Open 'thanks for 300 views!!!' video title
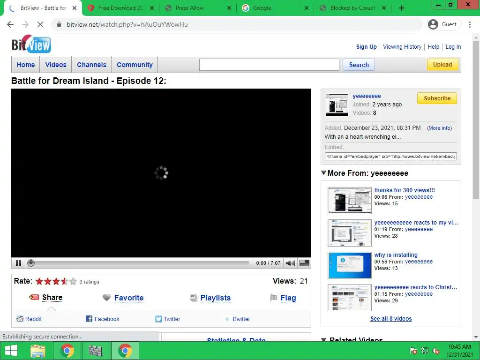This screenshot has width=480, height=360. 405,190
